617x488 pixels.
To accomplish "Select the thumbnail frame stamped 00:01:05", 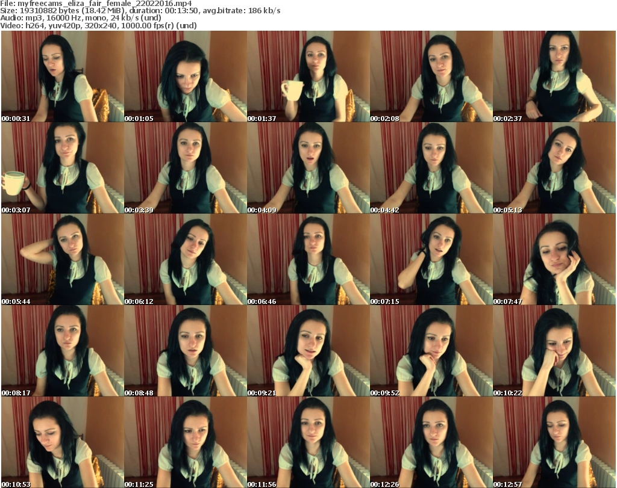I will tap(186, 76).
